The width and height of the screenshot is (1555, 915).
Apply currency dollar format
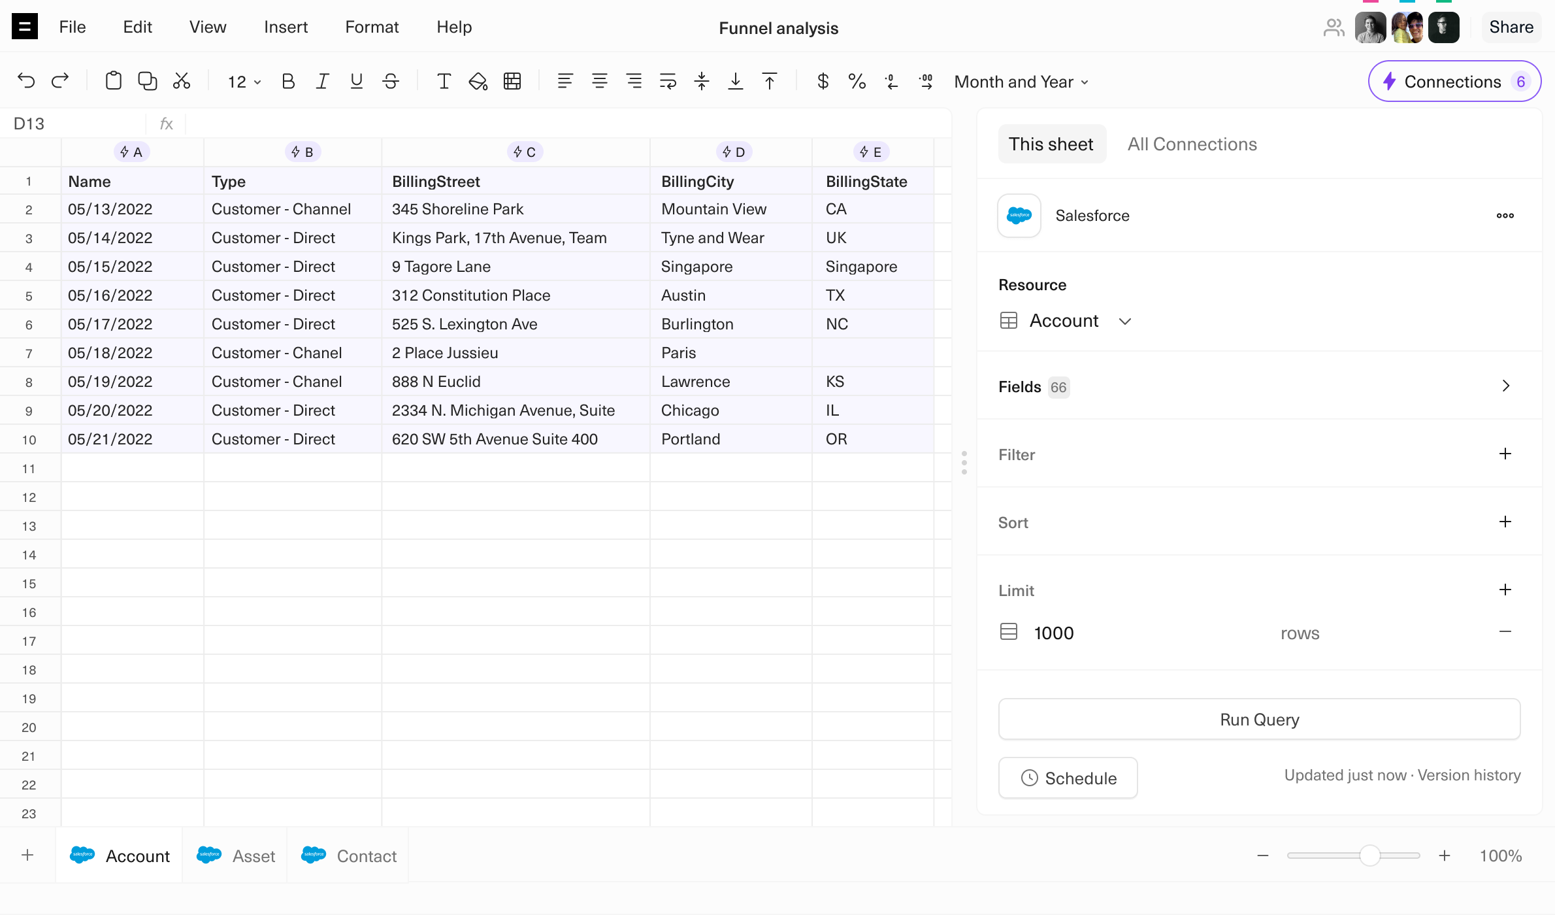pyautogui.click(x=823, y=81)
